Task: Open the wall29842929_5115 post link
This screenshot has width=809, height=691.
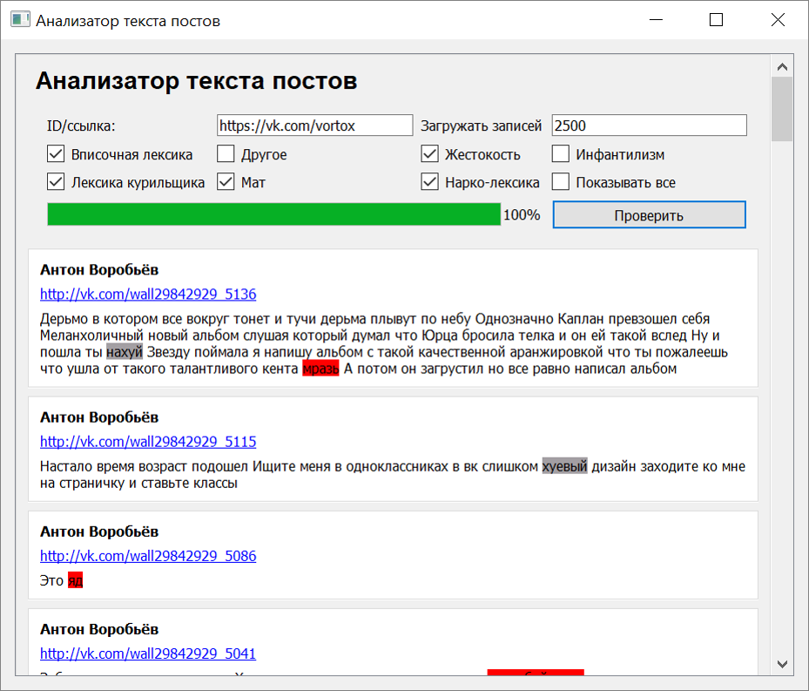Action: [148, 442]
